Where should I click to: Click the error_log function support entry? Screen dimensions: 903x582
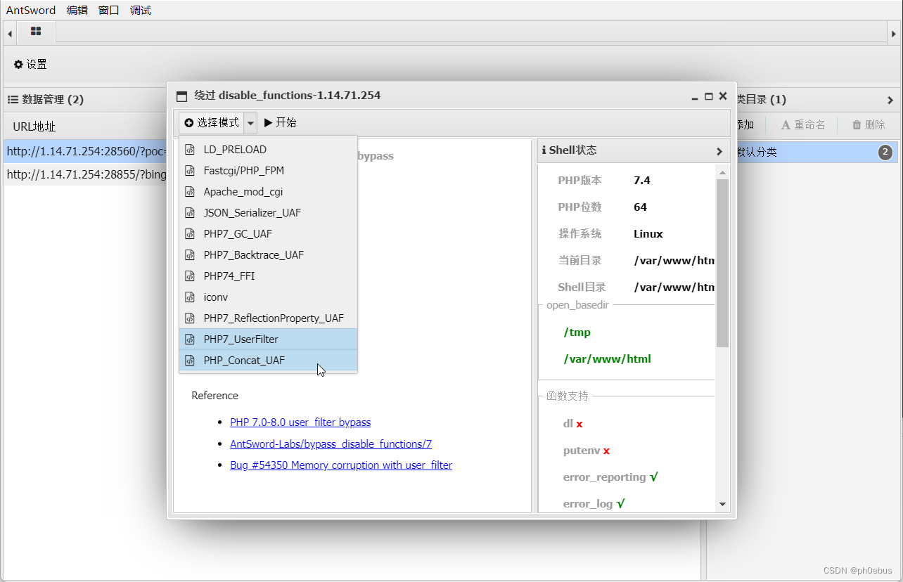(x=594, y=503)
